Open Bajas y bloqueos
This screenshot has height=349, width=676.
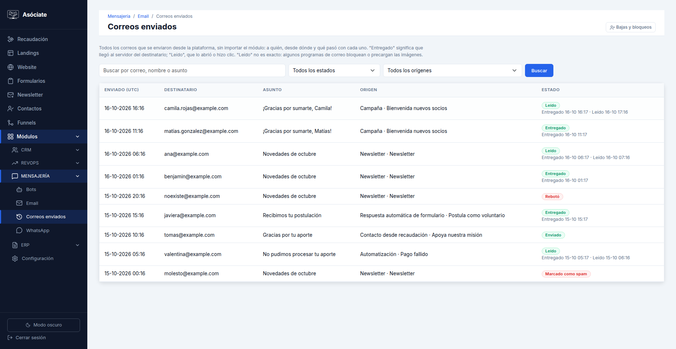(x=631, y=27)
